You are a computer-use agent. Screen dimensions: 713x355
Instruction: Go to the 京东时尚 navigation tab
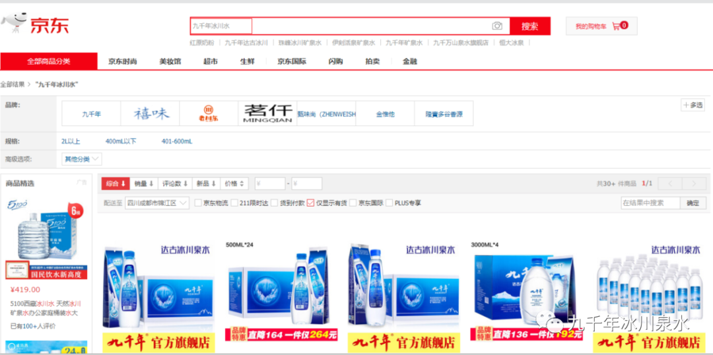pos(122,61)
